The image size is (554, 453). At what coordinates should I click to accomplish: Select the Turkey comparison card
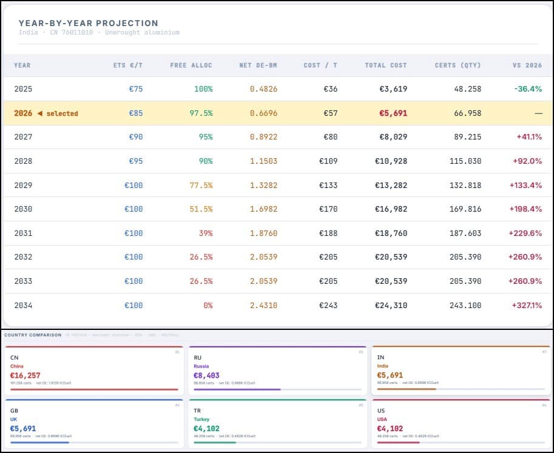[277, 422]
